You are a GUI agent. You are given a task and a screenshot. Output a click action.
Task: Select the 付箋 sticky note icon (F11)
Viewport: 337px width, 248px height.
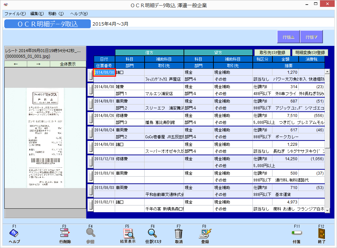point(297,234)
